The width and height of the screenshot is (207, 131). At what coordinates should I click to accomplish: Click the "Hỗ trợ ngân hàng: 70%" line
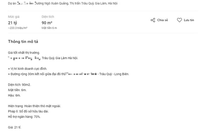point(24,116)
